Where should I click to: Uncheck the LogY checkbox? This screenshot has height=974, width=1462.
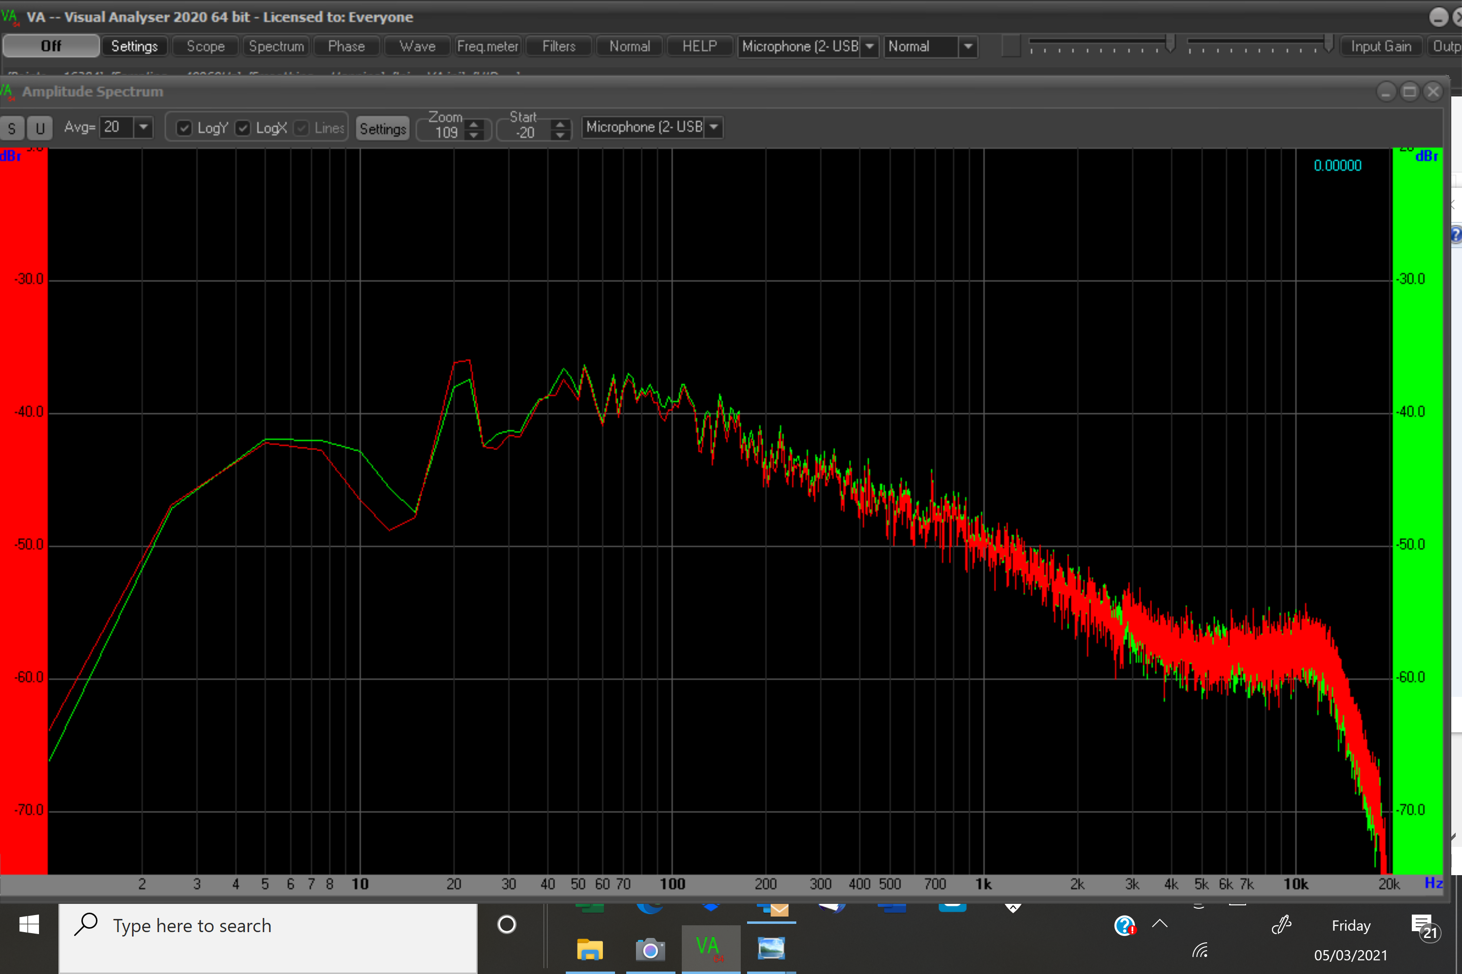[184, 128]
